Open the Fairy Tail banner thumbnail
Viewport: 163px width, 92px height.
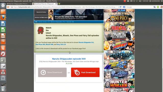[x=119, y=27]
